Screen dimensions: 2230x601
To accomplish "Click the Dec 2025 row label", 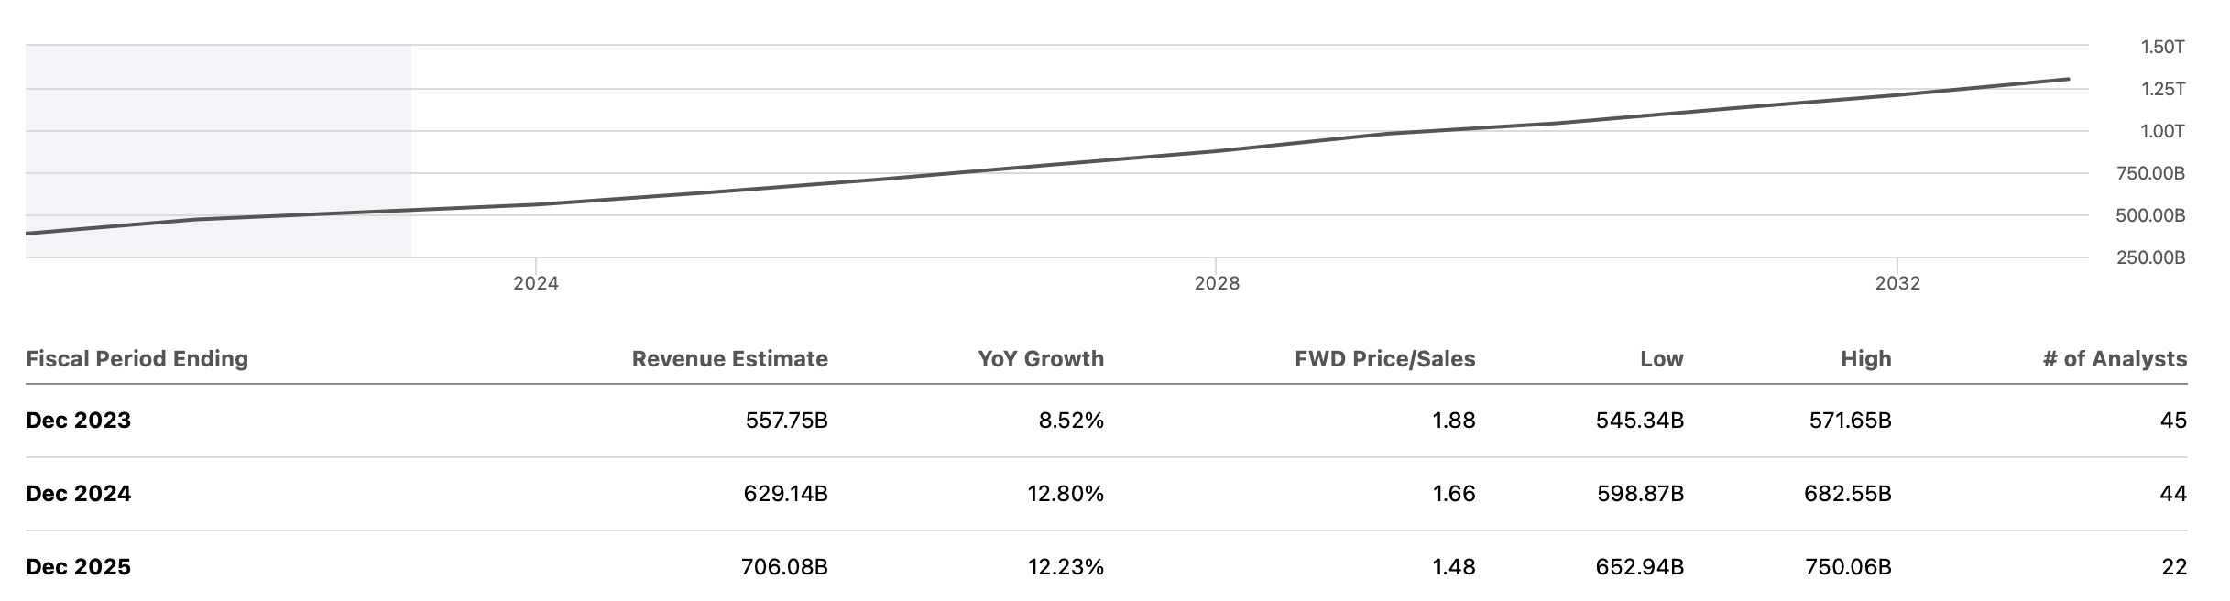I will pos(79,567).
